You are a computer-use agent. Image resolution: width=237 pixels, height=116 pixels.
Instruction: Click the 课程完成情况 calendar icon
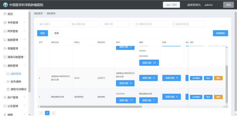(x=8, y=89)
